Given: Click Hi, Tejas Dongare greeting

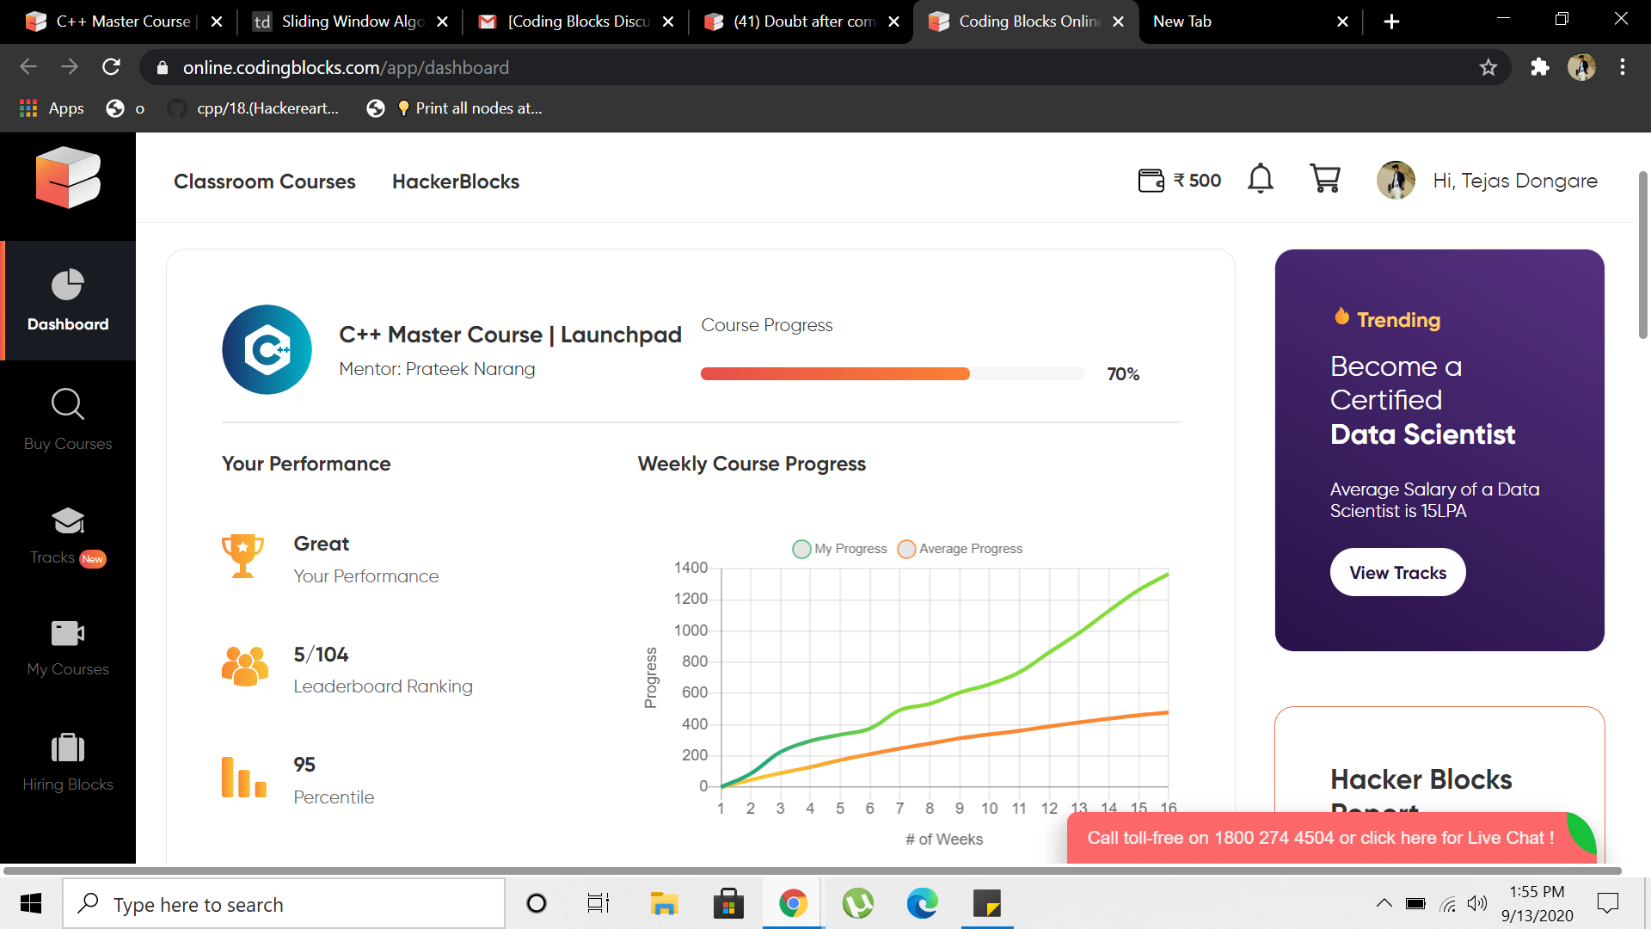Looking at the screenshot, I should [1514, 181].
